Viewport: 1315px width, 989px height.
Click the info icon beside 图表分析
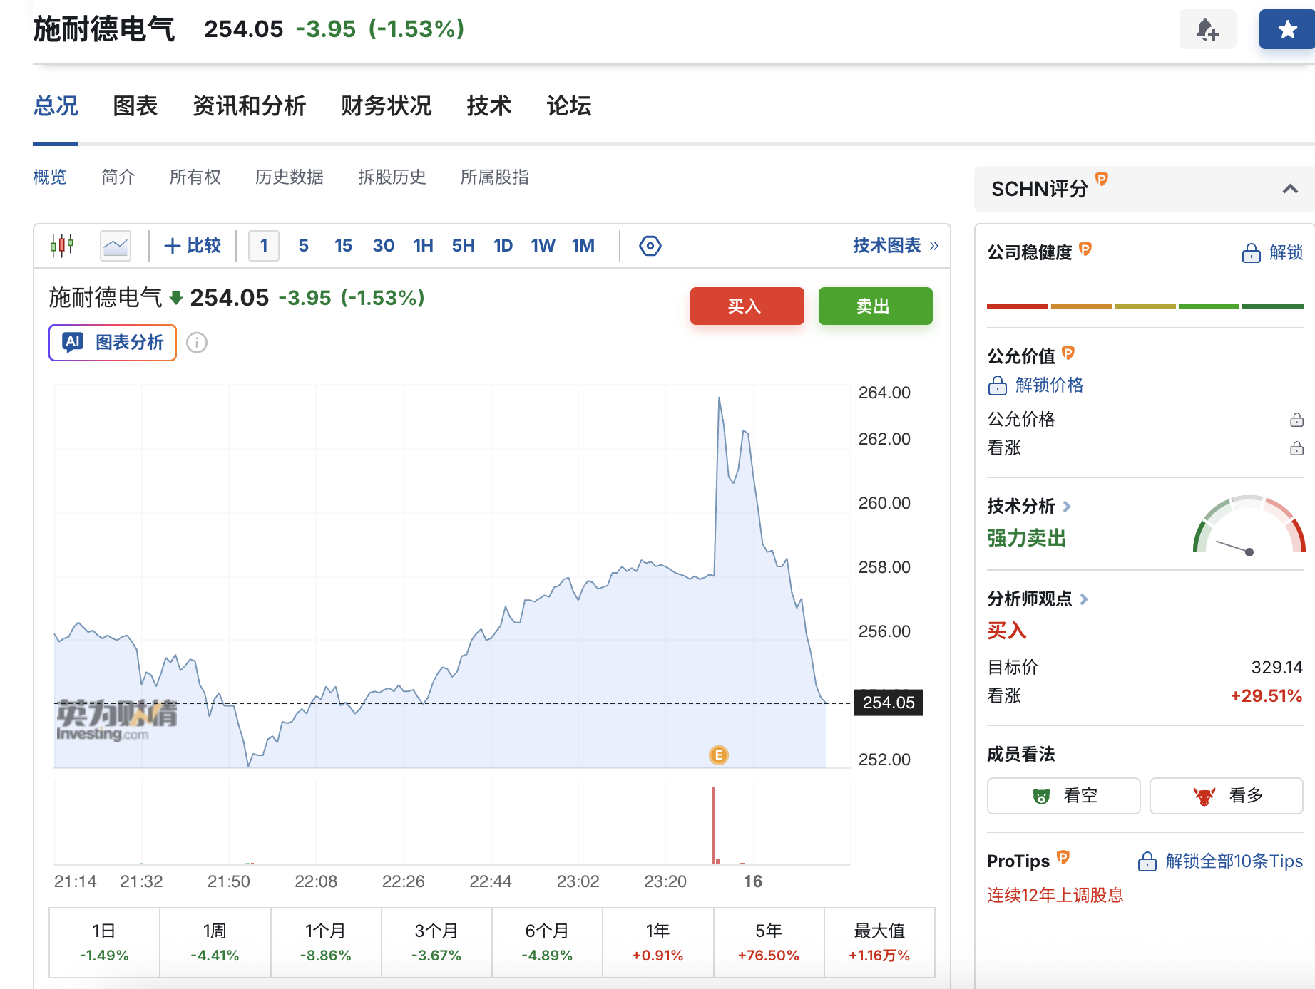click(x=197, y=343)
